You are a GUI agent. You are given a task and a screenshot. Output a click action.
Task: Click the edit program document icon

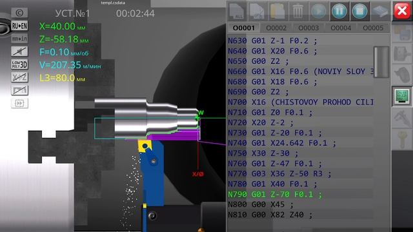[x=257, y=12]
